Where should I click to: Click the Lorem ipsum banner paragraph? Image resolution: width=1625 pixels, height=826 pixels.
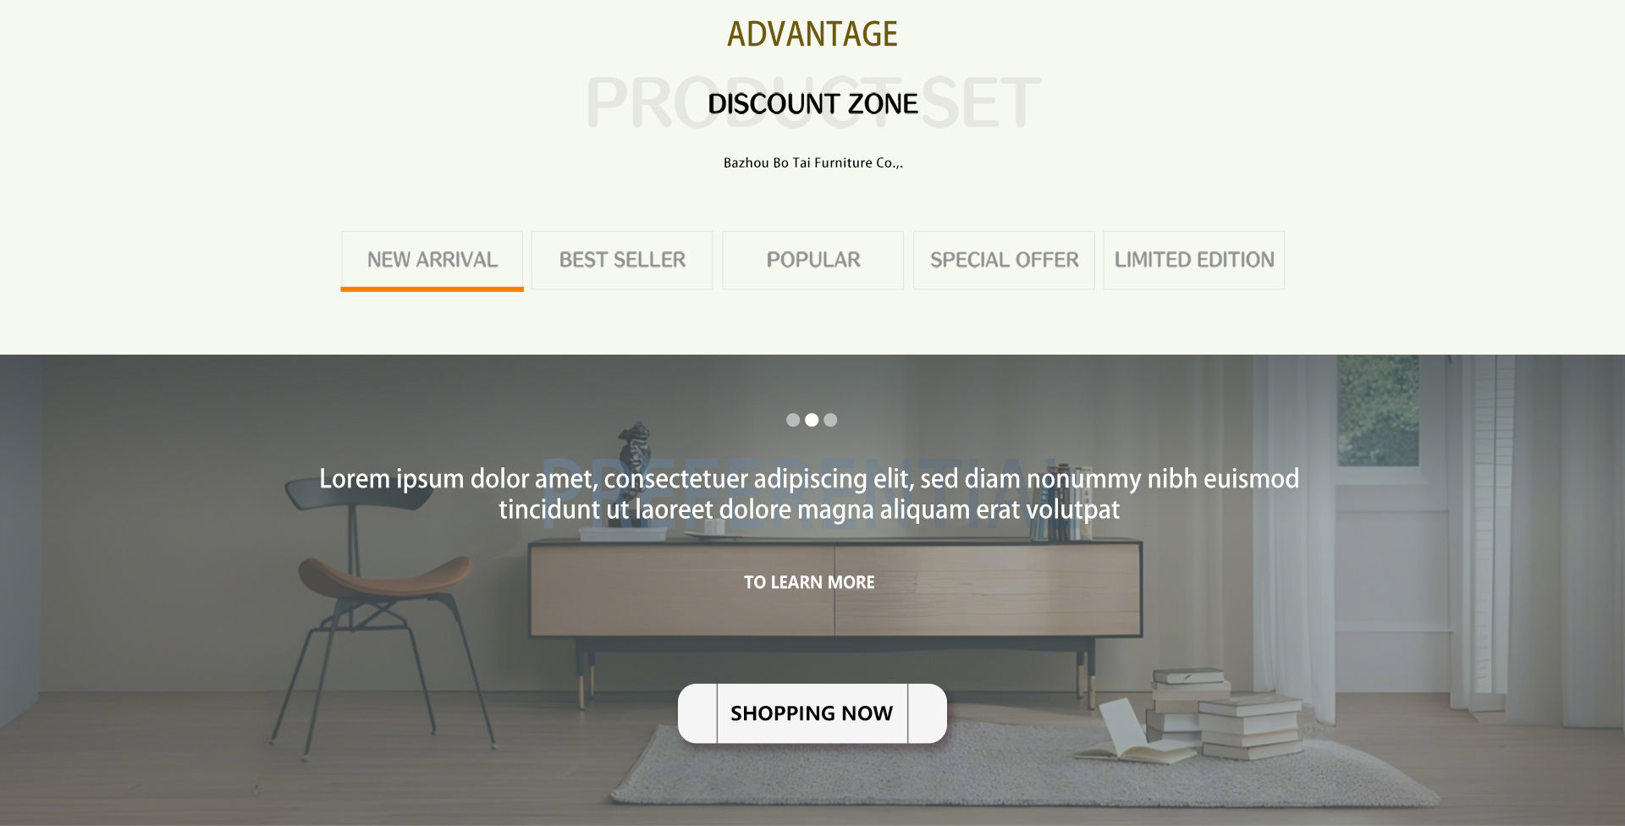click(x=809, y=494)
